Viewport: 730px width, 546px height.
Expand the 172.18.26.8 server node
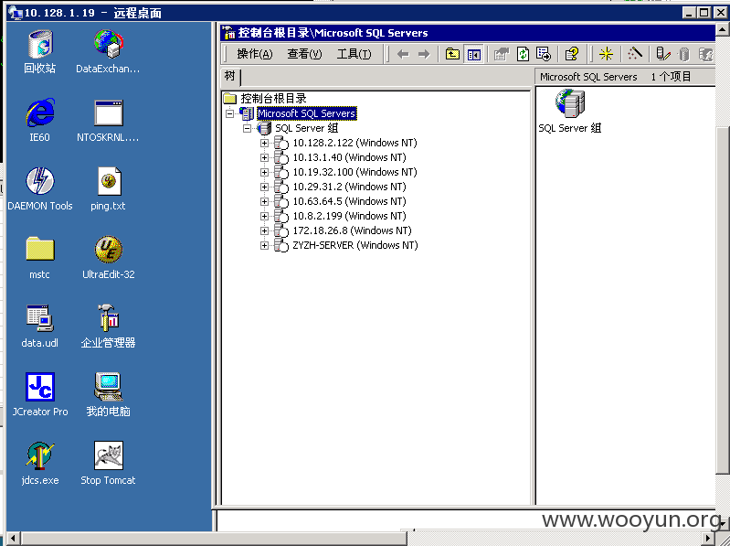coord(264,230)
